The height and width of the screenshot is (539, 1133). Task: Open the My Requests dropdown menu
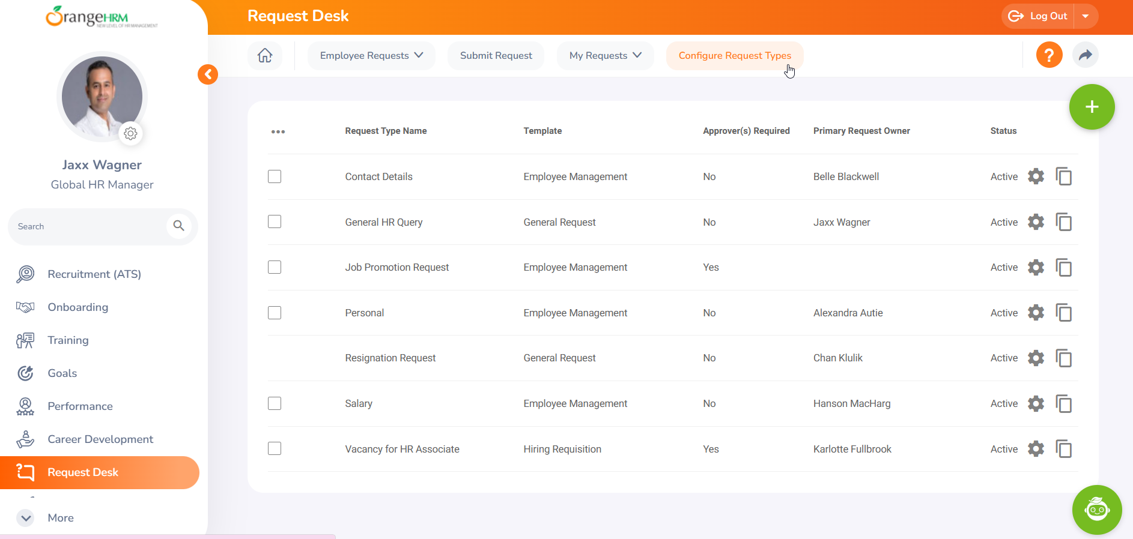coord(605,56)
